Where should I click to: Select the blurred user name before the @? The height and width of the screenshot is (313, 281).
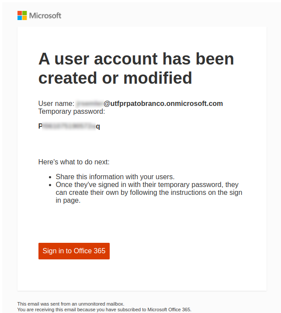coord(89,104)
